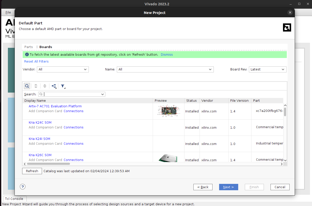This screenshot has width=312, height=206.
Task: Select the Kria K24I SOM board
Action: click(39, 139)
